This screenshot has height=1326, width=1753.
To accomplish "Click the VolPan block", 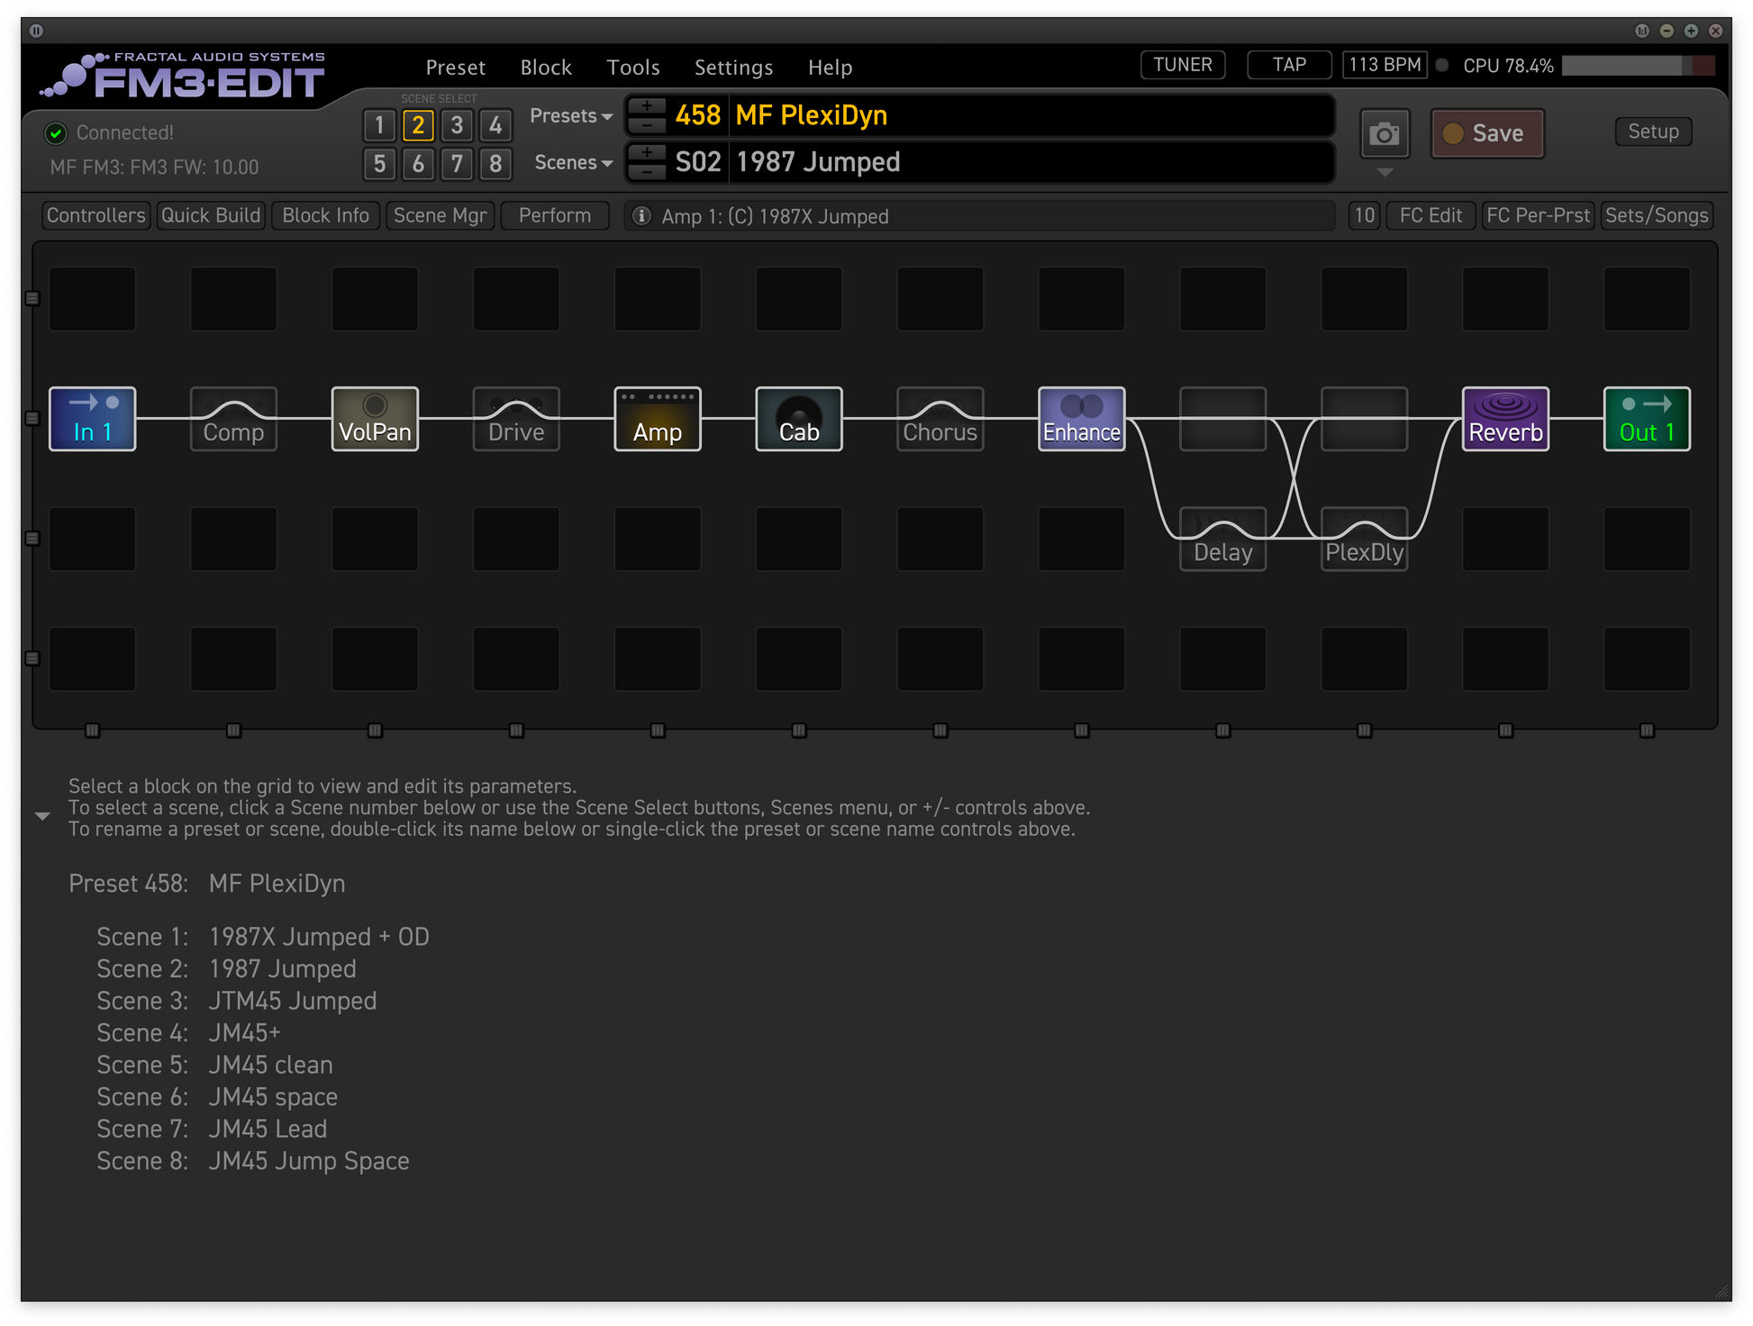I will pyautogui.click(x=375, y=419).
